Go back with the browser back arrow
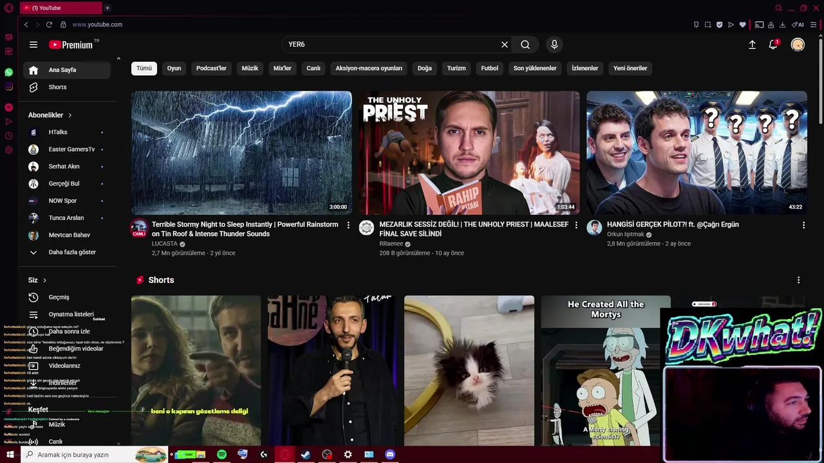 [26, 24]
